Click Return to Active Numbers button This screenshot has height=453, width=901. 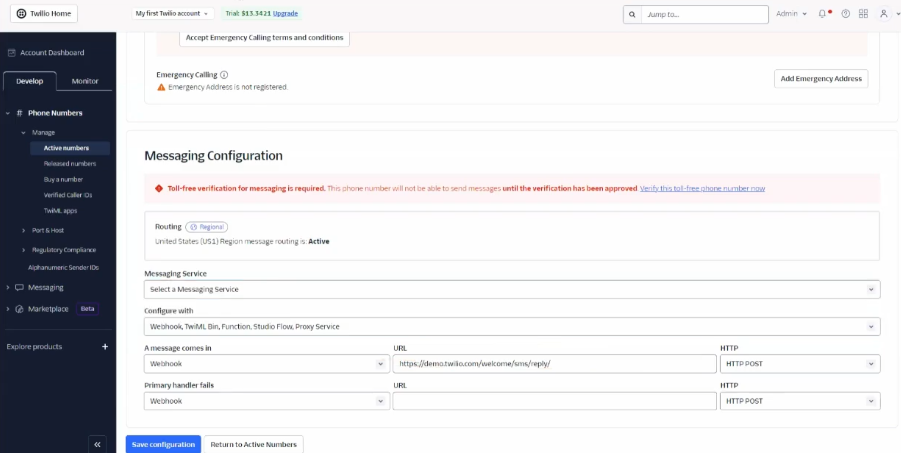(x=254, y=444)
